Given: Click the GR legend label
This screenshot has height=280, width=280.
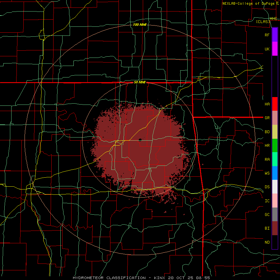Looking at the screenshot, I should [267, 118].
